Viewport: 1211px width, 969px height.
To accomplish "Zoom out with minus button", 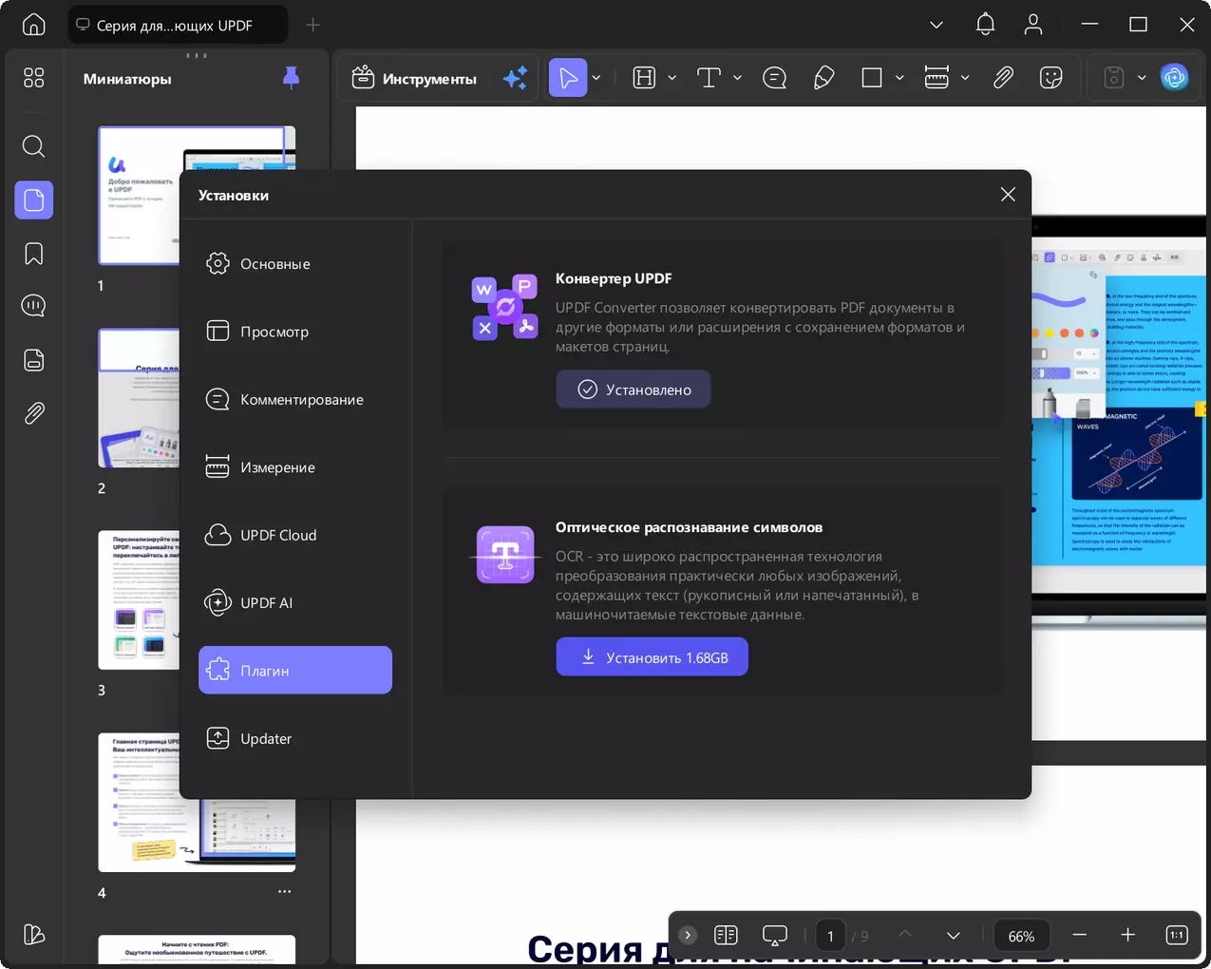I will (1079, 936).
